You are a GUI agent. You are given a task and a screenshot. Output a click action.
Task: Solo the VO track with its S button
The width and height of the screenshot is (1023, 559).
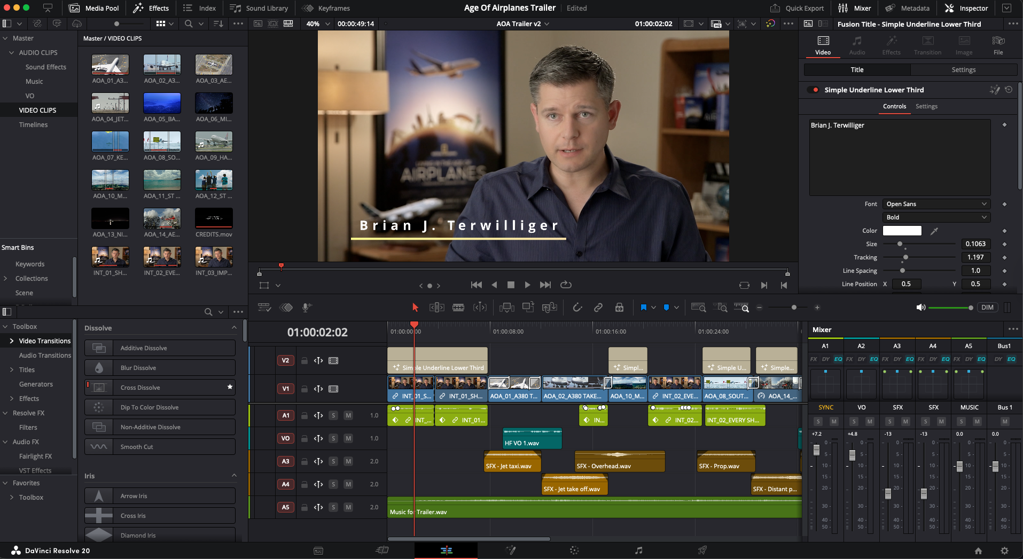(333, 438)
